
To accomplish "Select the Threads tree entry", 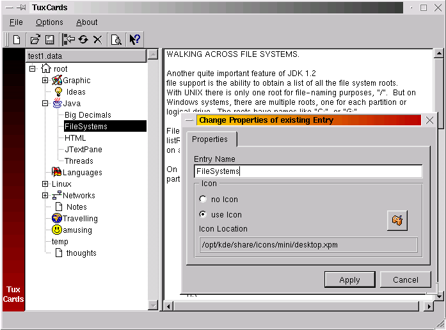I will [x=79, y=161].
